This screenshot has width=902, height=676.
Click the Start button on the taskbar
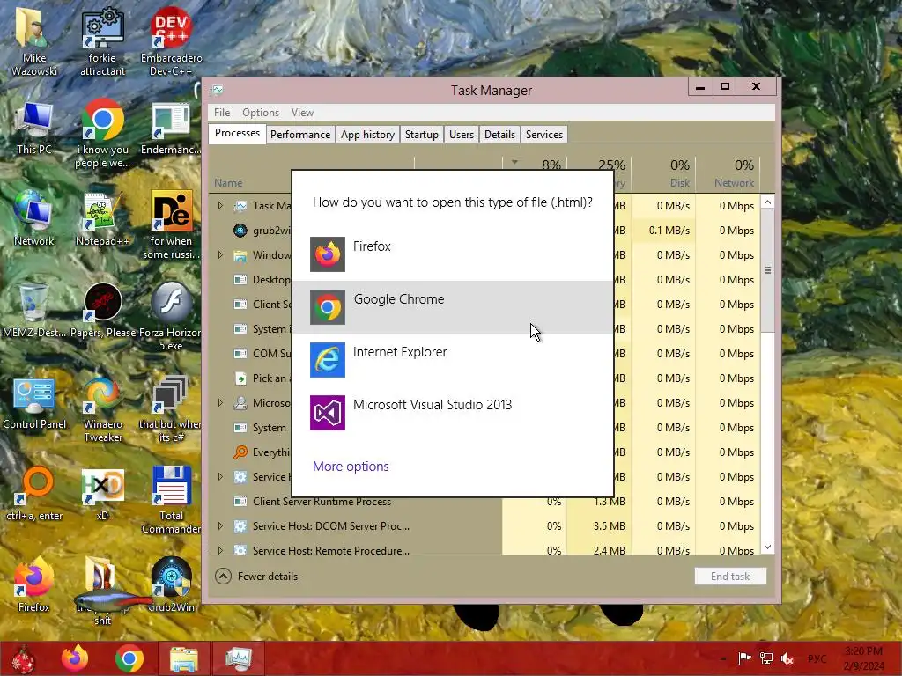point(23,658)
